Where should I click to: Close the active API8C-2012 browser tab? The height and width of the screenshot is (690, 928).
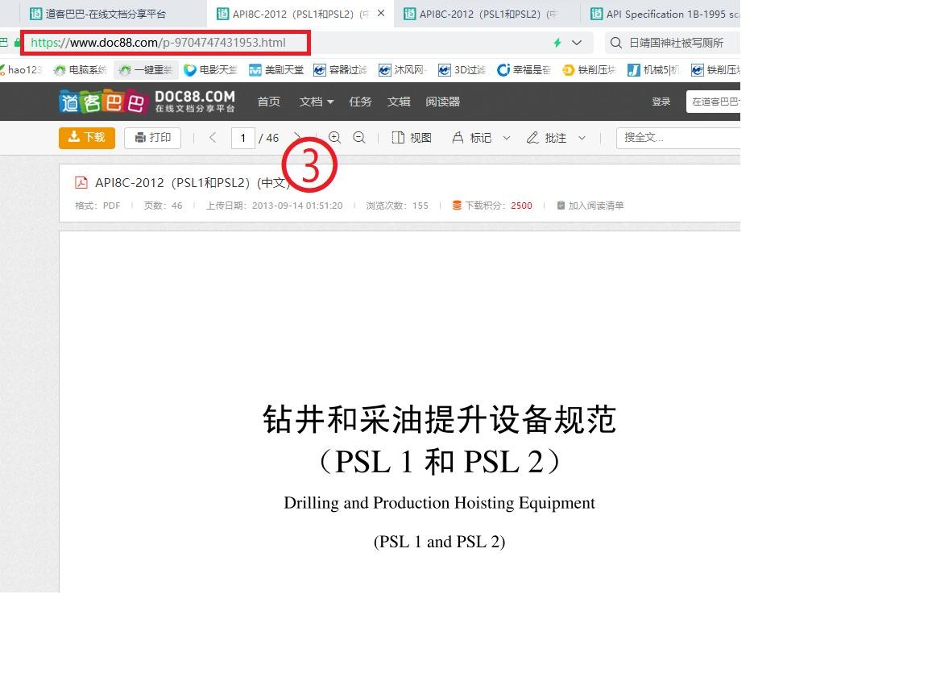pyautogui.click(x=381, y=14)
